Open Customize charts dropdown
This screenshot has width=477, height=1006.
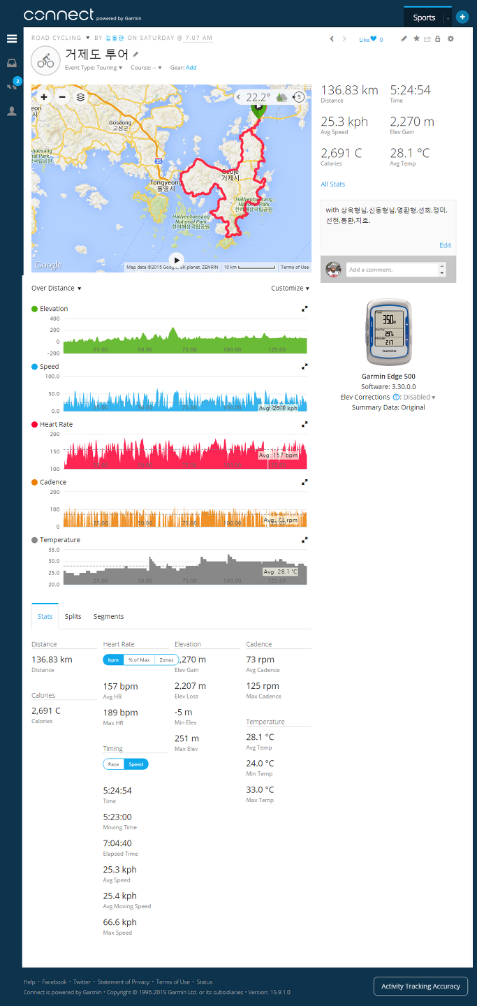[290, 288]
